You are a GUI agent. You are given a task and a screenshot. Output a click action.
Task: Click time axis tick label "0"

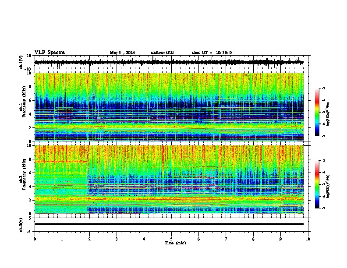click(x=35, y=239)
